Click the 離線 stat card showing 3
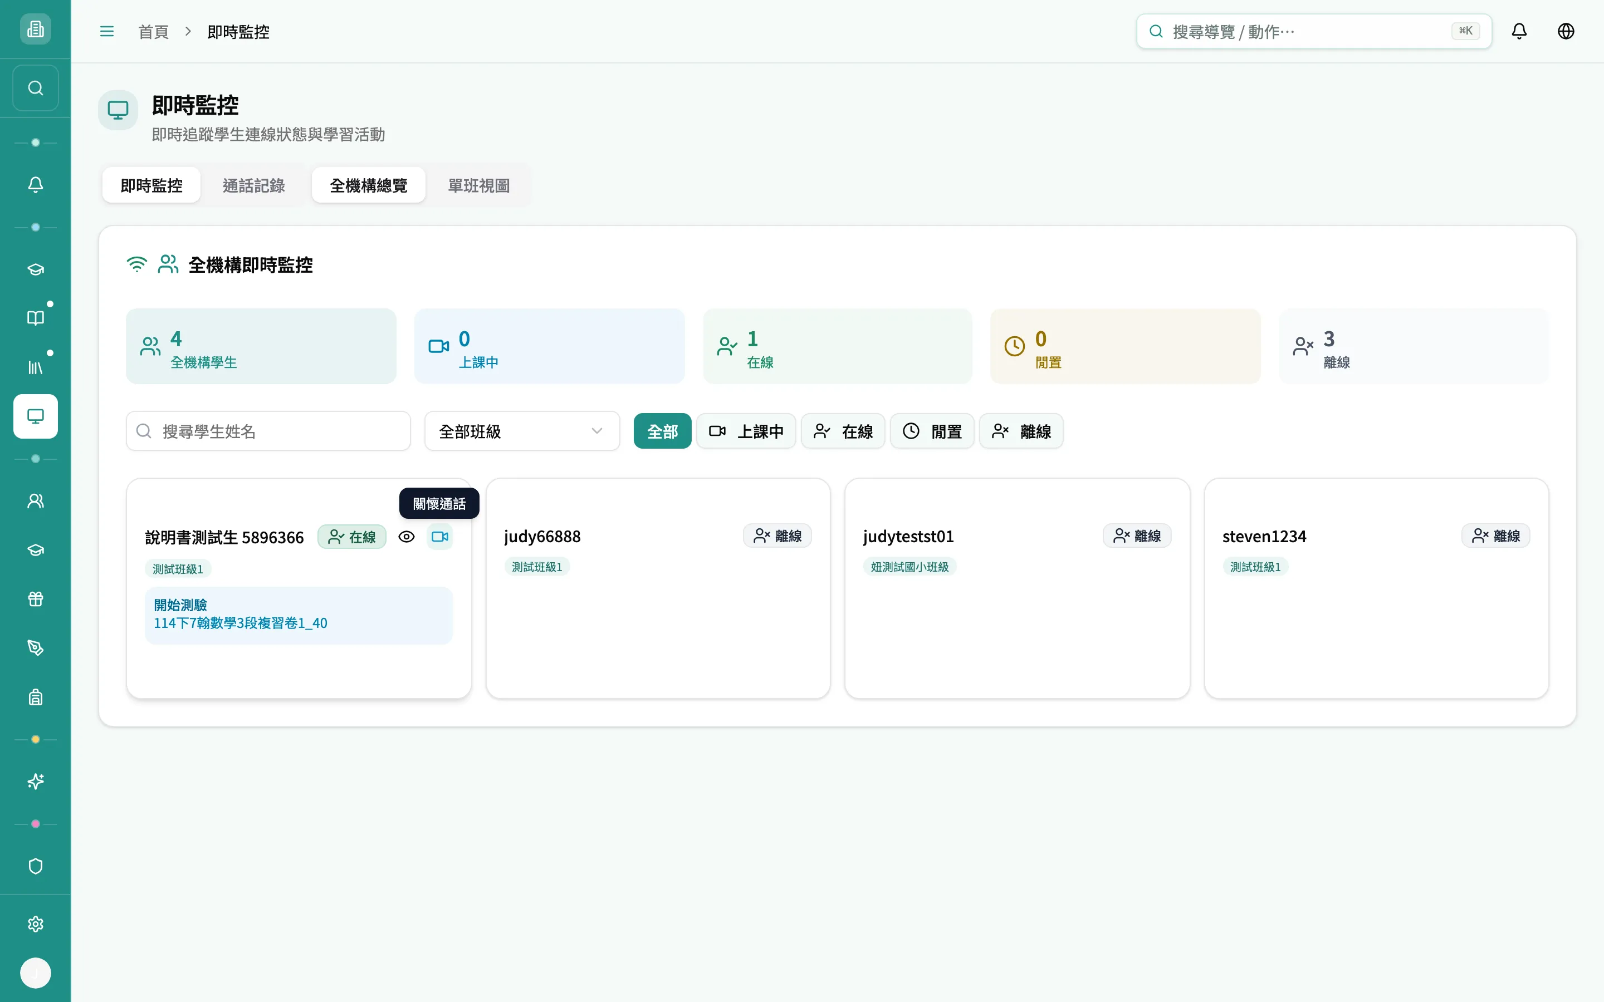This screenshot has height=1002, width=1604. (1414, 346)
